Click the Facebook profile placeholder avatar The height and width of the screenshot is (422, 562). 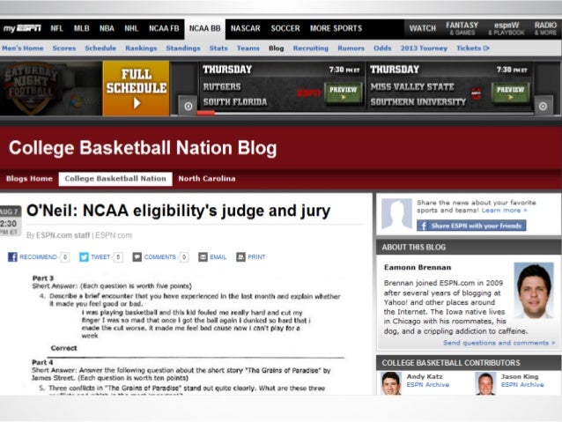[x=396, y=214]
